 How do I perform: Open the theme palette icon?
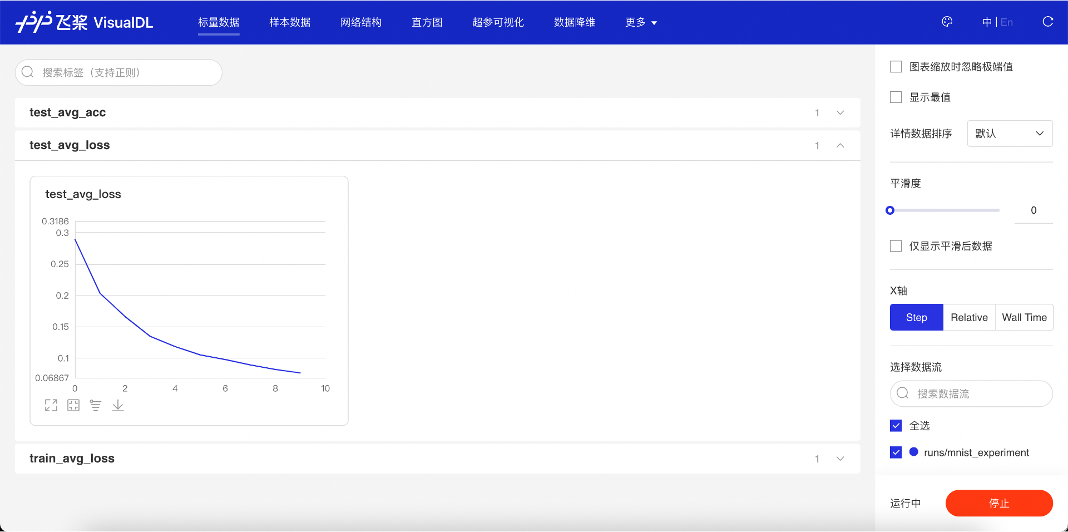click(947, 22)
